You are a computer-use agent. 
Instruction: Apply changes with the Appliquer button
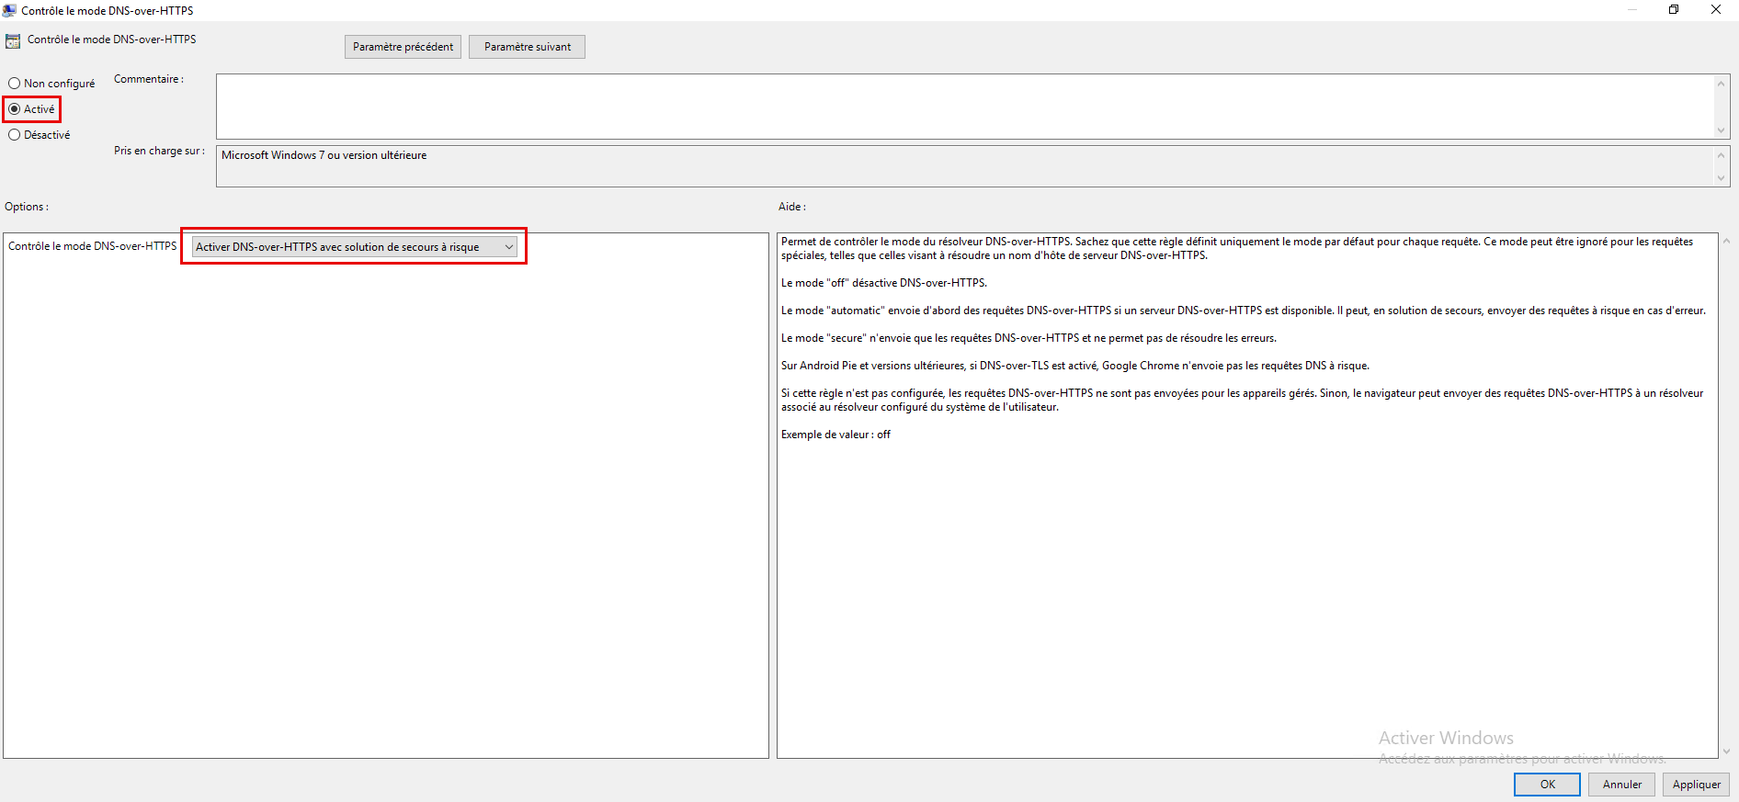click(x=1696, y=785)
